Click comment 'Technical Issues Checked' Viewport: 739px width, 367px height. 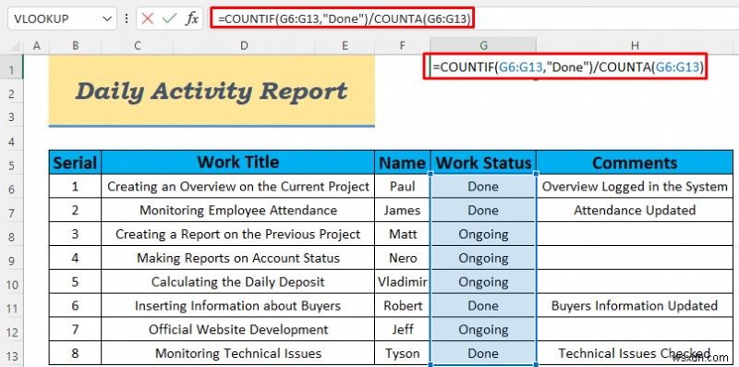pos(635,353)
